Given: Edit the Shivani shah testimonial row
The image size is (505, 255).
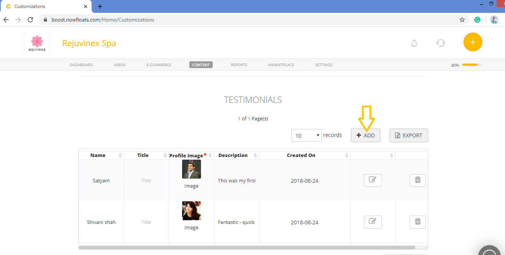Looking at the screenshot, I should (x=373, y=222).
